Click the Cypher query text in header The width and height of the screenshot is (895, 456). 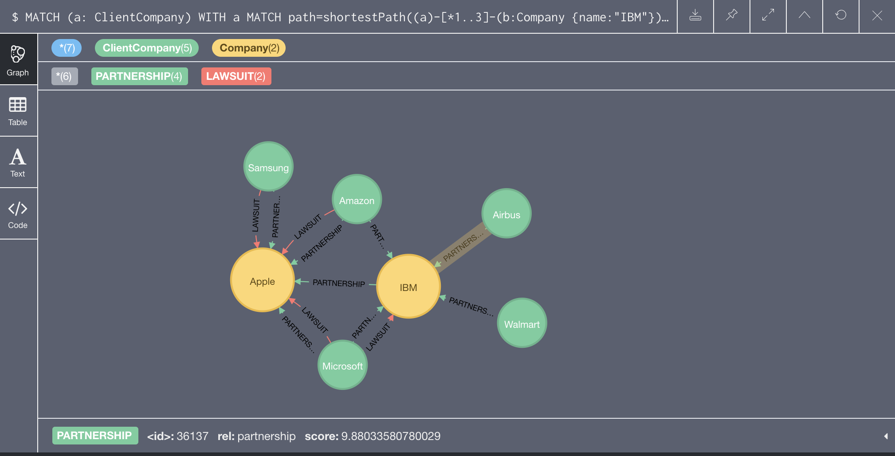tap(340, 17)
